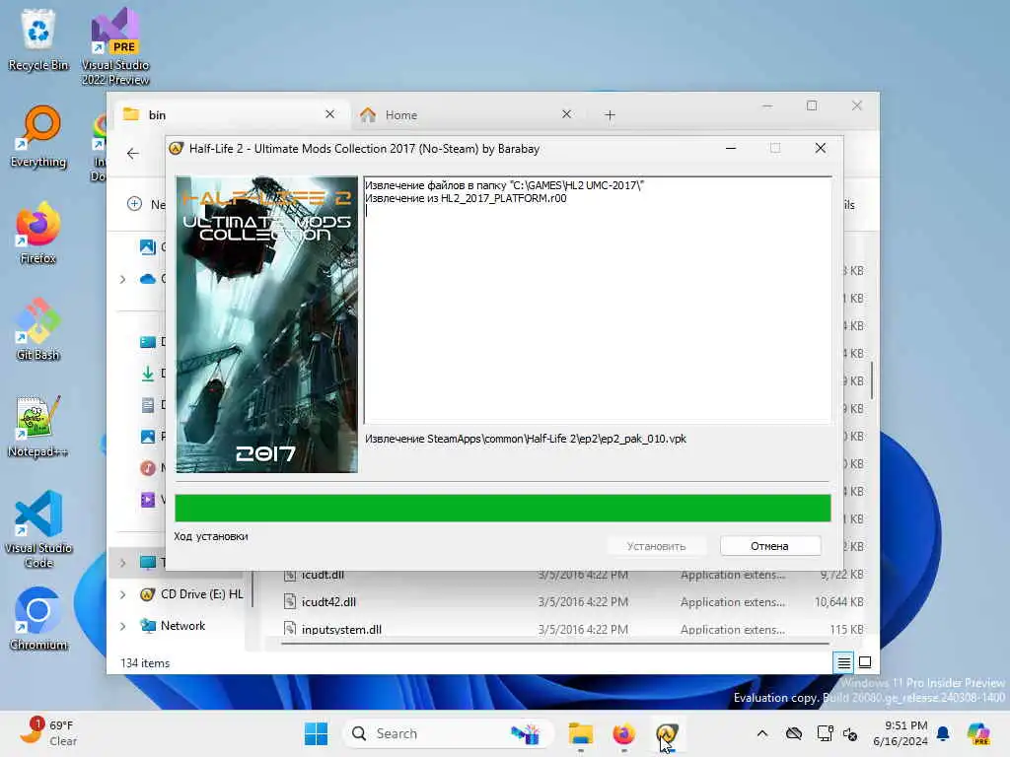Click the Отмена cancel button
The width and height of the screenshot is (1010, 757).
click(769, 546)
